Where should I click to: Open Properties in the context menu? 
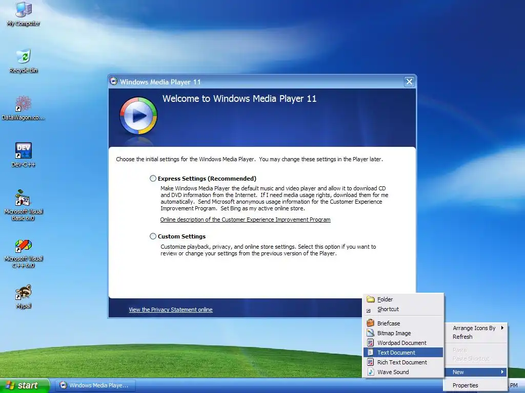(476, 385)
